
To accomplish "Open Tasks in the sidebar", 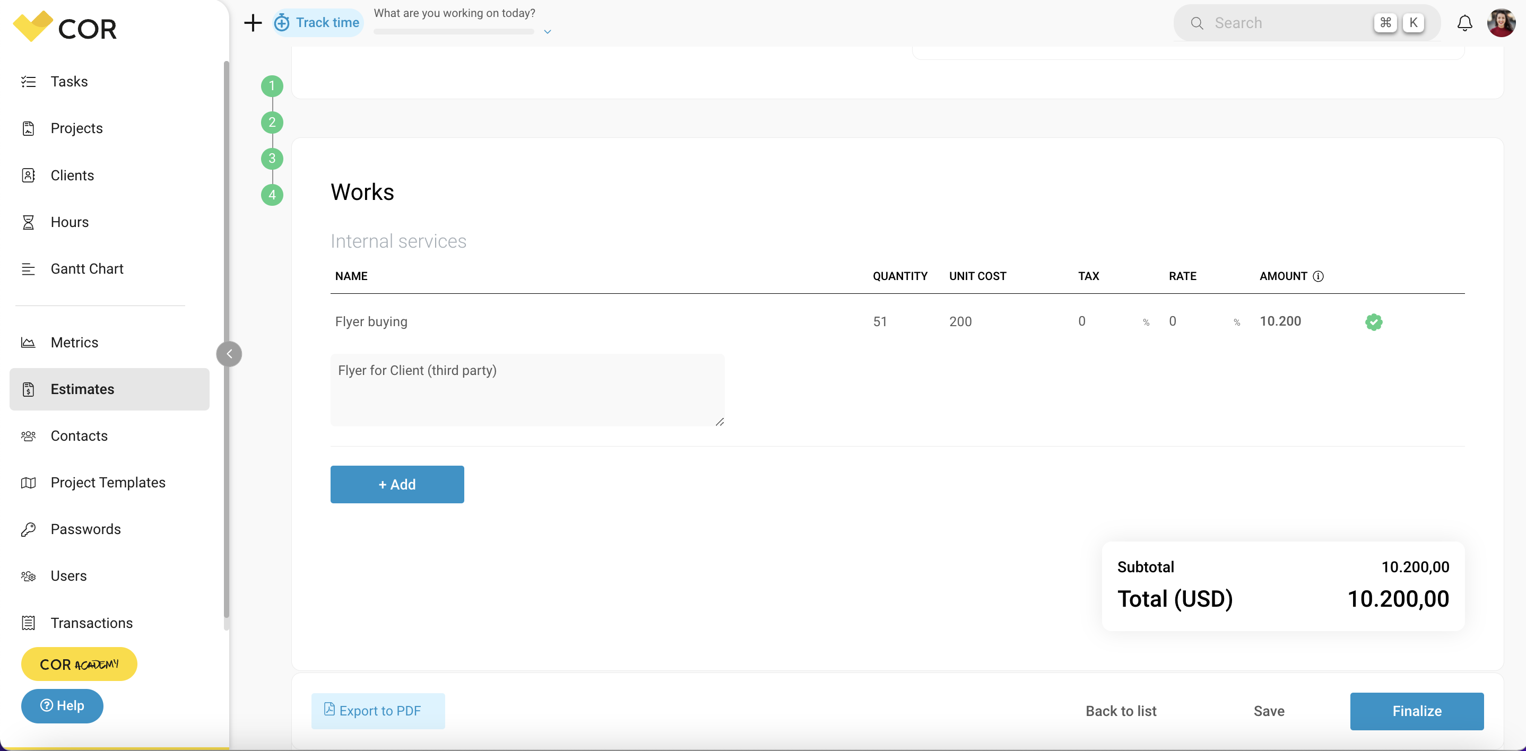I will point(110,81).
